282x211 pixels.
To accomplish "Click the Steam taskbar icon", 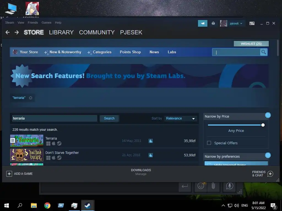I will [88, 206].
